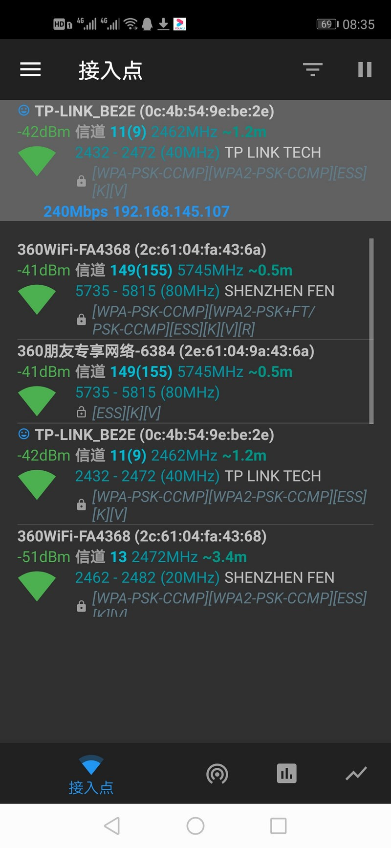Open the filter options icon
This screenshot has width=391, height=848.
point(312,69)
